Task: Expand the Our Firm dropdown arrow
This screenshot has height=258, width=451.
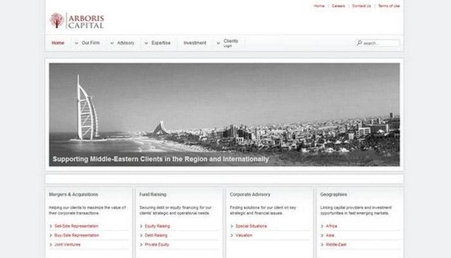Action: tap(75, 43)
